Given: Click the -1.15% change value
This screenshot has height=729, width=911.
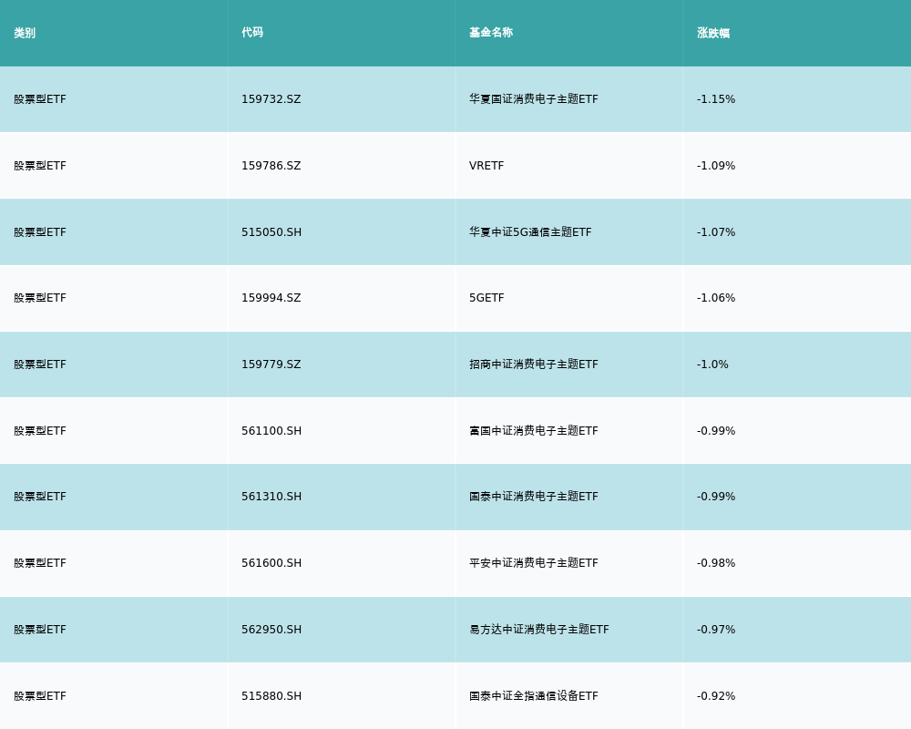Looking at the screenshot, I should [x=716, y=99].
